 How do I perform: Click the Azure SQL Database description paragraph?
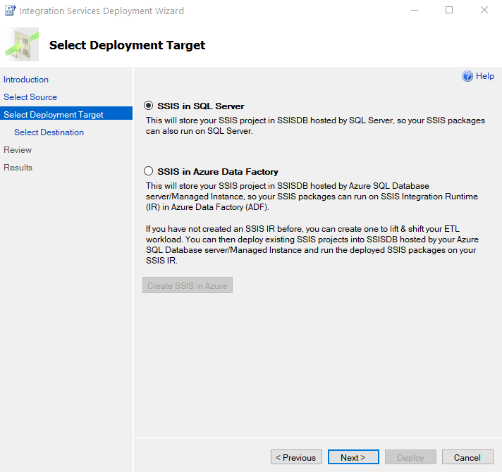(x=312, y=197)
